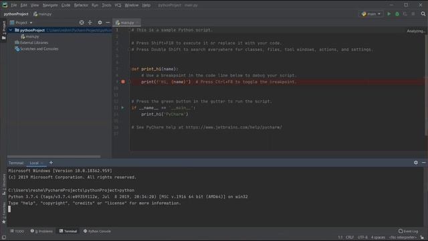Close the Local terminal tab

pos(41,163)
